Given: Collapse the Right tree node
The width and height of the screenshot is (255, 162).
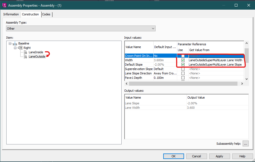Looking at the screenshot, I should pyautogui.click(x=15, y=48).
